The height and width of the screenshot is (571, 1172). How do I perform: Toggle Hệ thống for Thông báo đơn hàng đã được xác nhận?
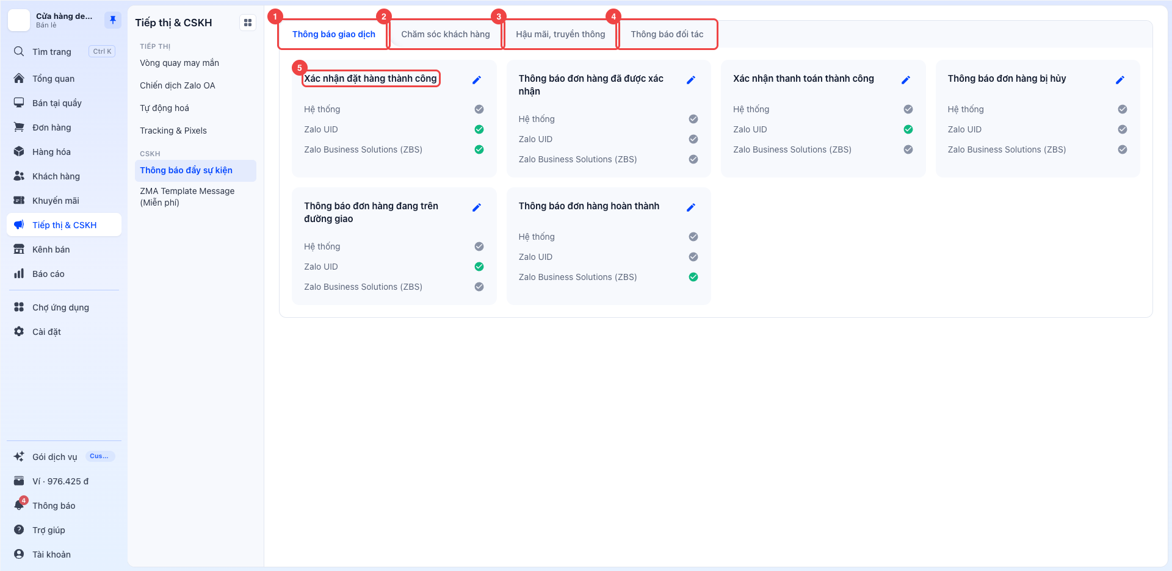pyautogui.click(x=693, y=119)
